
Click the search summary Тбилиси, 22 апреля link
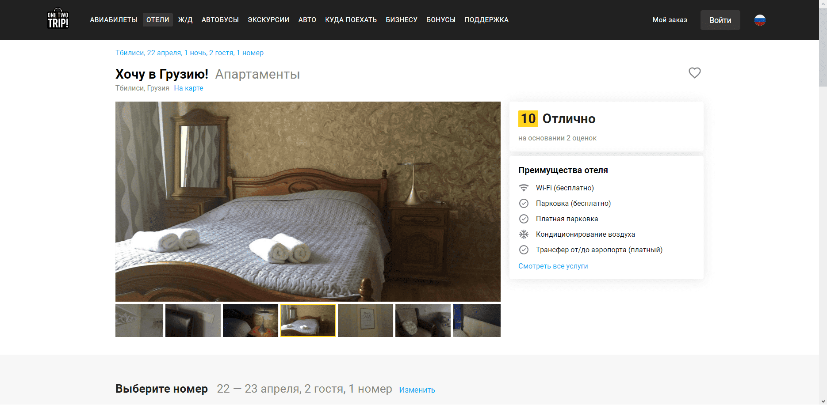189,53
